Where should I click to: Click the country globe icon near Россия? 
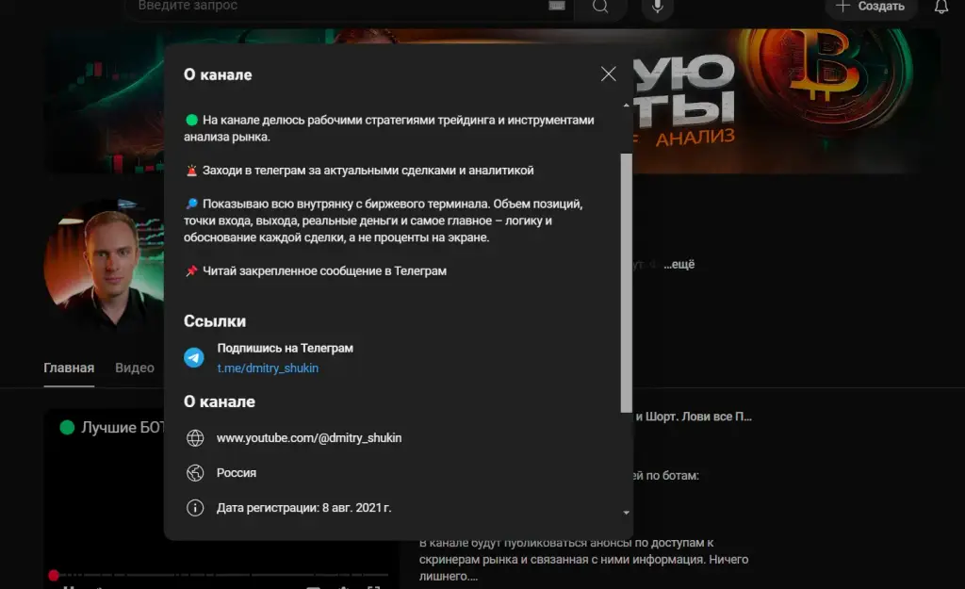(x=195, y=473)
